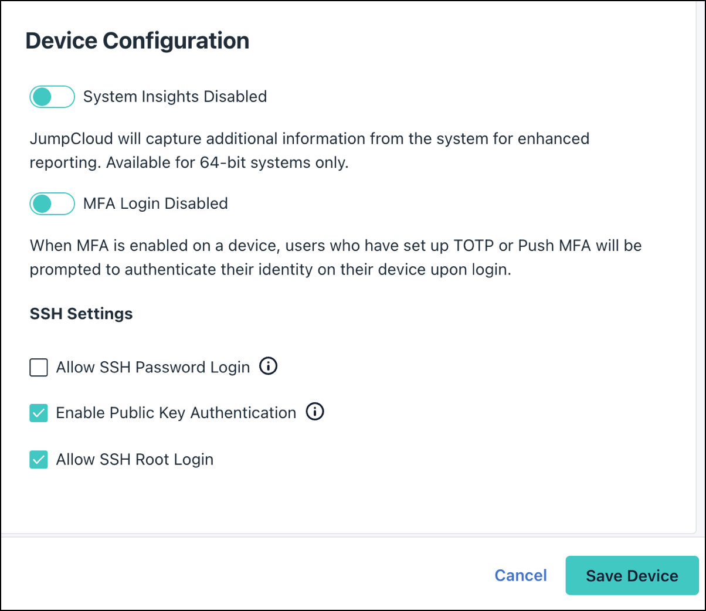The width and height of the screenshot is (706, 611).
Task: Toggle the Public Key Authentication checkbox
Action: (x=38, y=413)
